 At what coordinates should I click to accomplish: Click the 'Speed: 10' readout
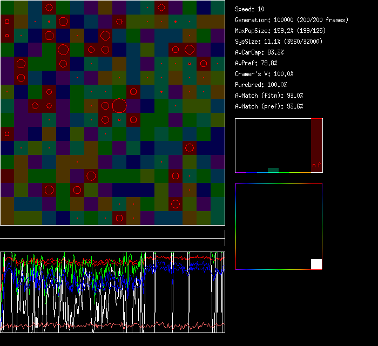(x=249, y=9)
